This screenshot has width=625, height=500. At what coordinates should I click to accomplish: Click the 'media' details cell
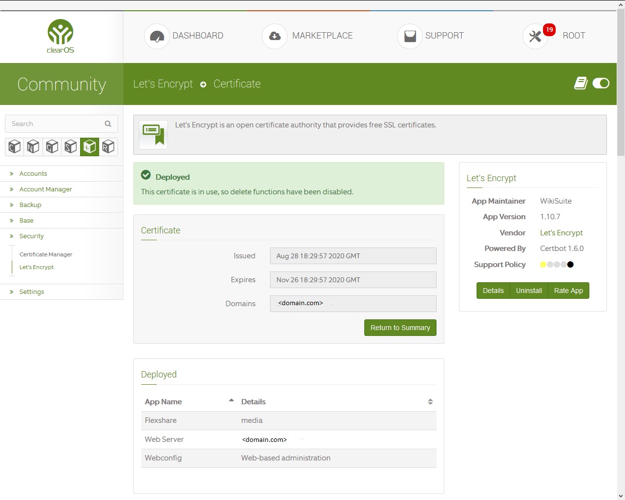click(252, 420)
